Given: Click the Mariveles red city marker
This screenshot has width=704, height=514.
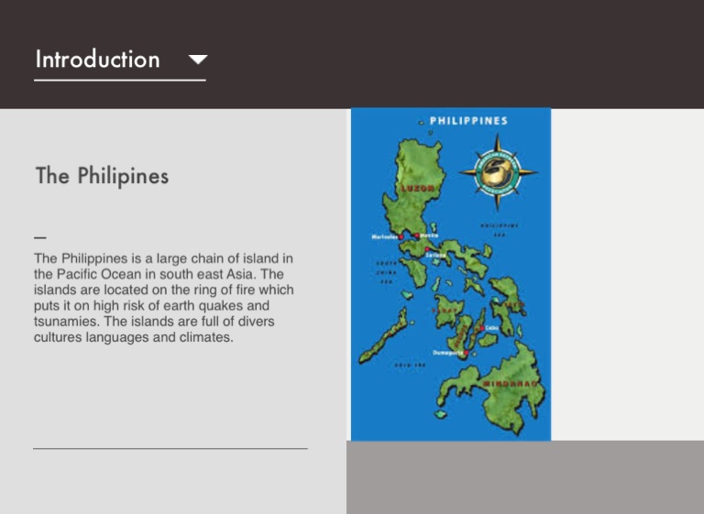Looking at the screenshot, I should (401, 236).
